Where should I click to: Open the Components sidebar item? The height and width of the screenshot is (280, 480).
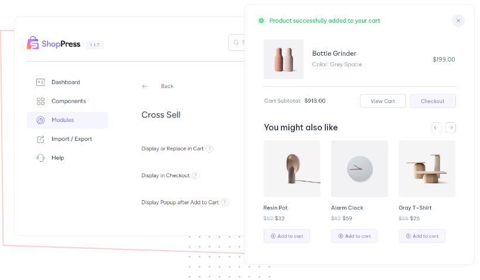67,101
